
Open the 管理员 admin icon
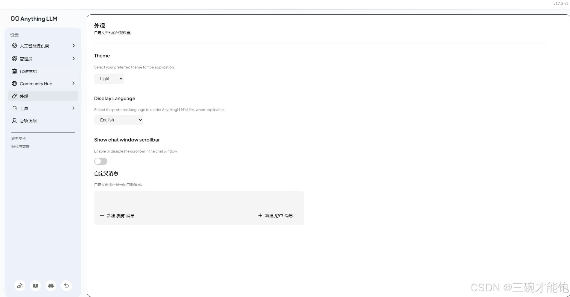point(14,59)
